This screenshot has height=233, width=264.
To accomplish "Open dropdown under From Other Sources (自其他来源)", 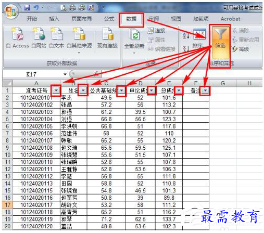I will click(x=79, y=53).
